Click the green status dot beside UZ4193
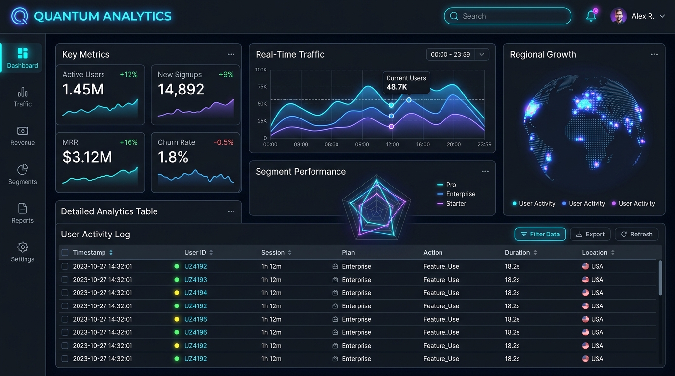The height and width of the screenshot is (376, 675). pos(177,280)
